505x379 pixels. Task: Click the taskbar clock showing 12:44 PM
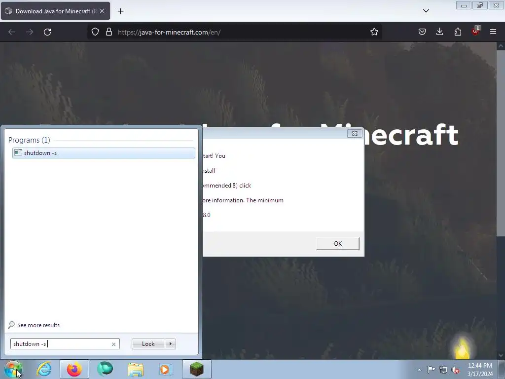(480, 370)
